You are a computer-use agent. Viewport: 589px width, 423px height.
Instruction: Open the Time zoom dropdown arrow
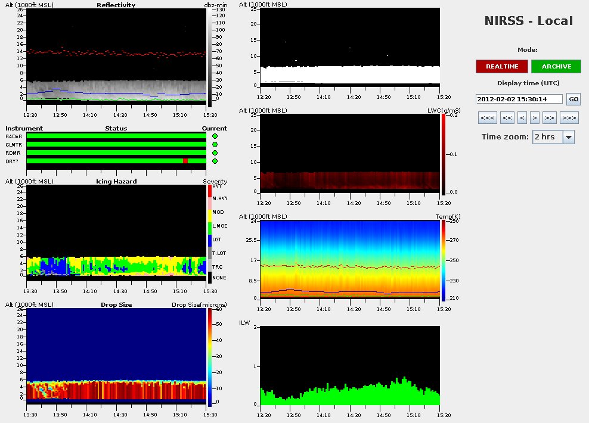click(568, 137)
